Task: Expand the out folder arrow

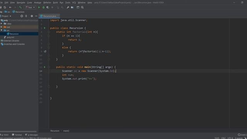Action: pyautogui.click(x=2, y=27)
